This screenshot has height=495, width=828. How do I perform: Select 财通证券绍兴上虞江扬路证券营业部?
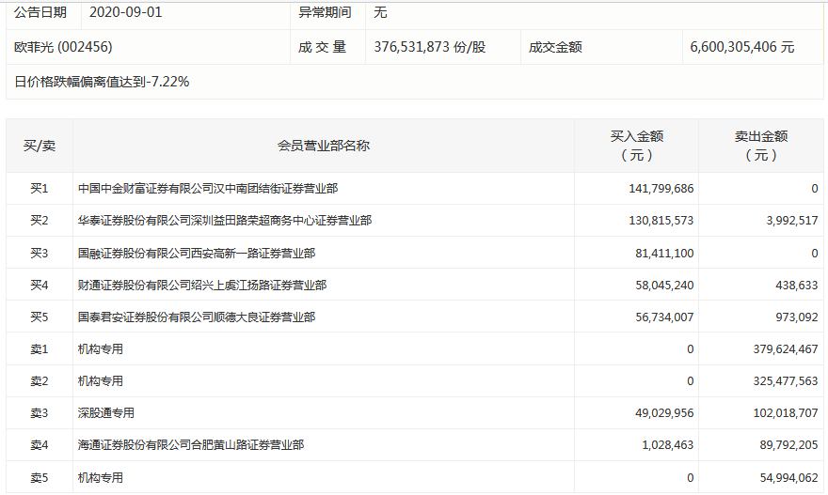point(202,286)
